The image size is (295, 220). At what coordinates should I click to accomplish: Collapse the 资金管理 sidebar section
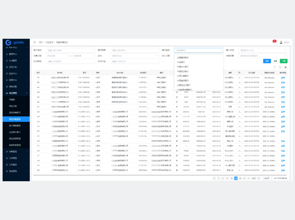tap(16, 93)
